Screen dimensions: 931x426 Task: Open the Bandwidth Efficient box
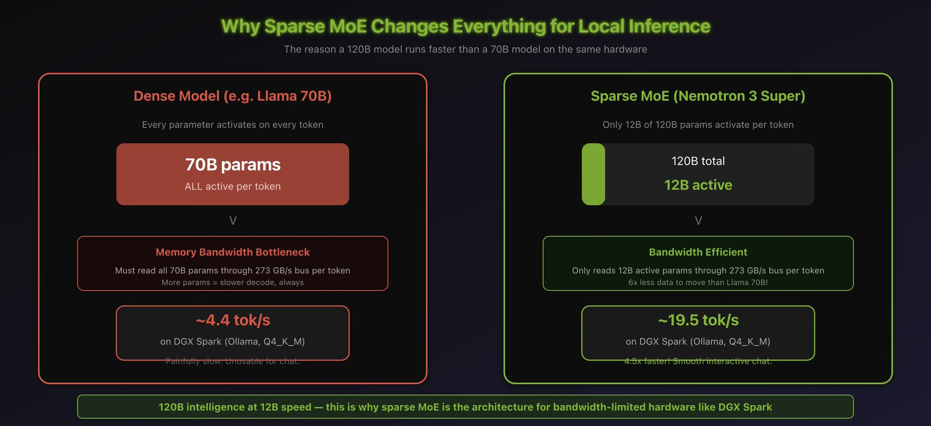(x=698, y=263)
